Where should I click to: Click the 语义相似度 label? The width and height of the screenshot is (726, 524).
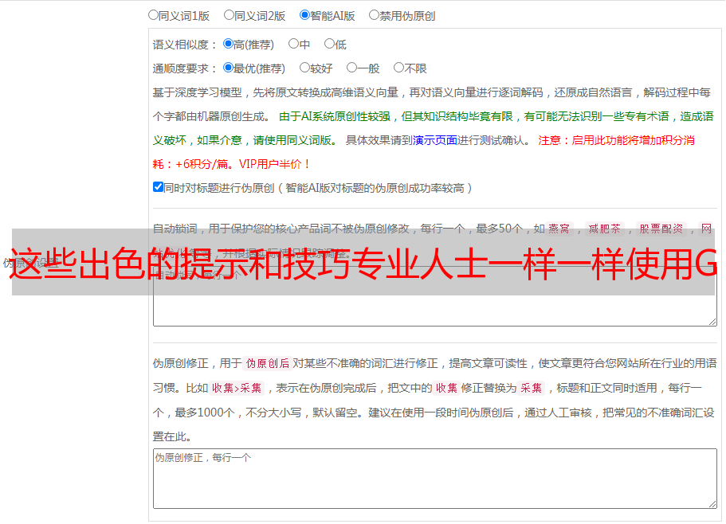point(184,45)
